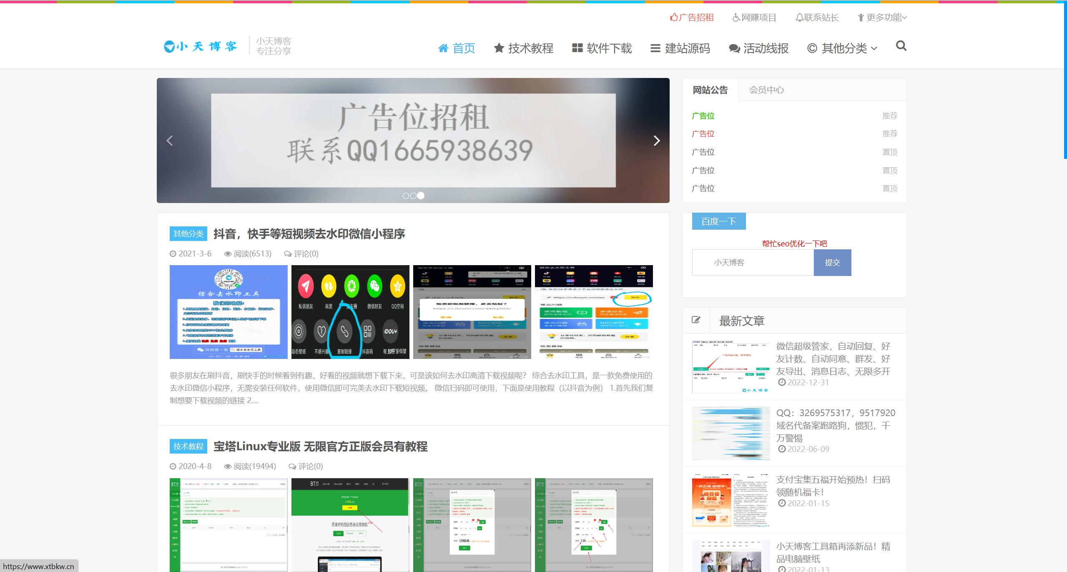Select the first carousel indicator dot
Image resolution: width=1067 pixels, height=572 pixels.
(x=406, y=196)
